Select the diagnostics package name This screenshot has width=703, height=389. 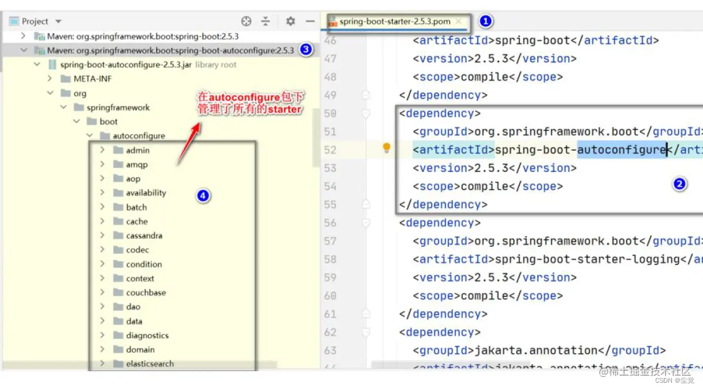(147, 335)
